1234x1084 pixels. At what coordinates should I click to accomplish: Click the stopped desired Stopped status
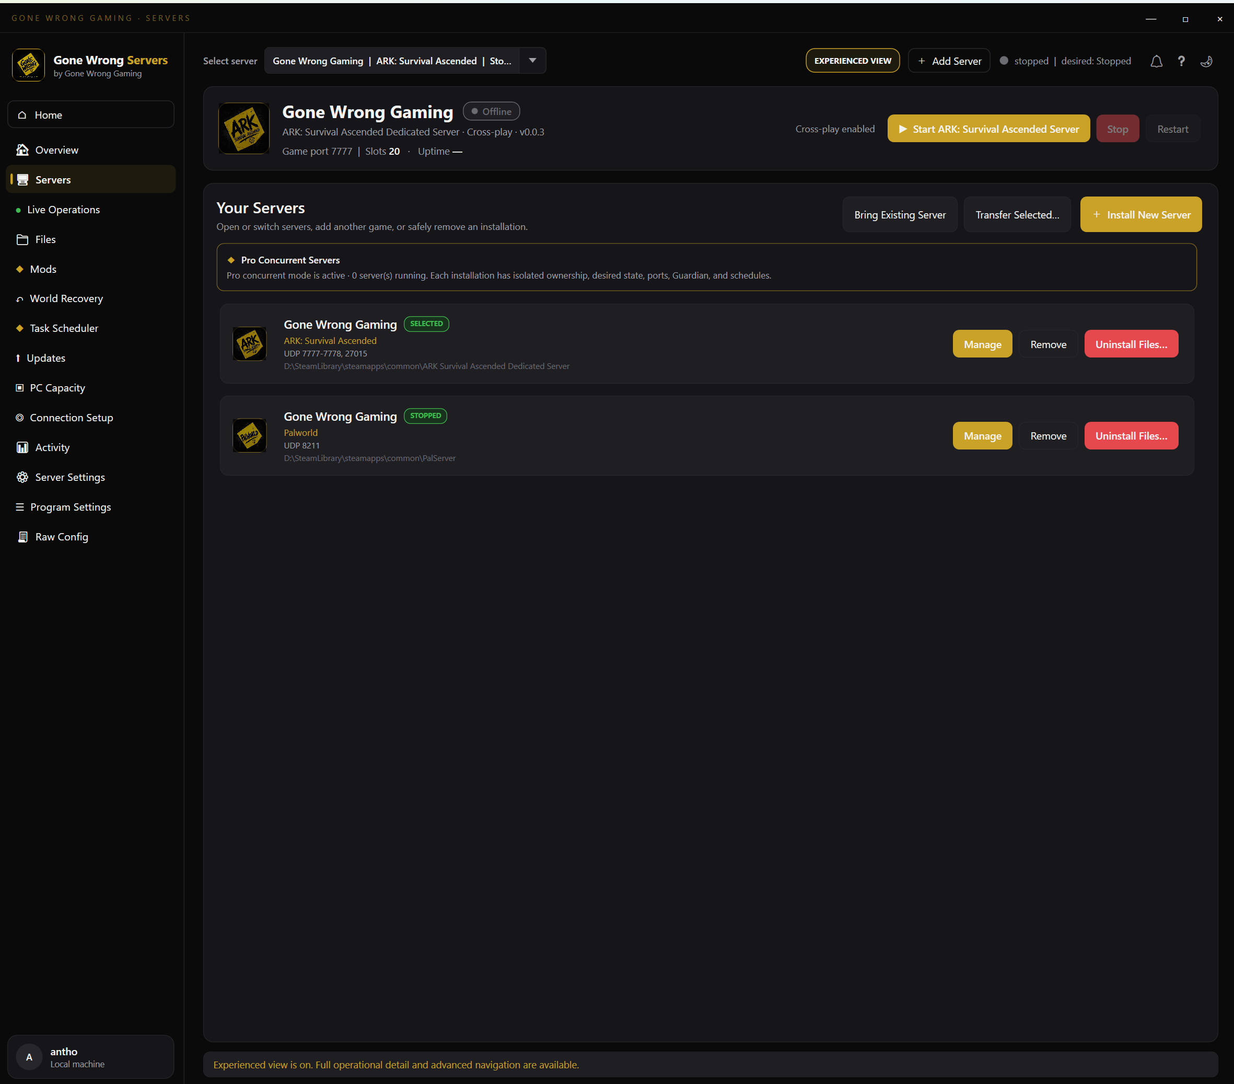[1066, 61]
